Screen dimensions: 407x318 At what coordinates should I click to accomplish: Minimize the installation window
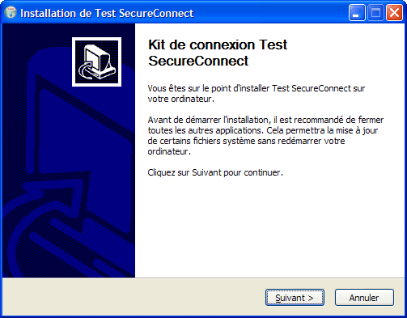pyautogui.click(x=357, y=13)
